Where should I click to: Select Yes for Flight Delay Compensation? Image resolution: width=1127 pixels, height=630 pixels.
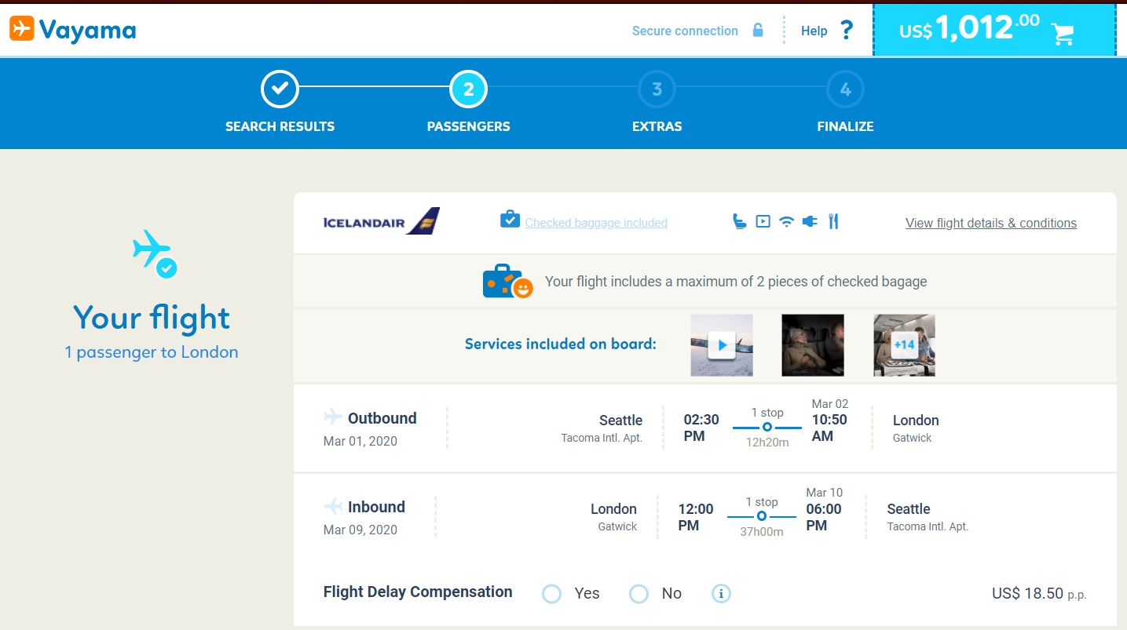pos(552,593)
